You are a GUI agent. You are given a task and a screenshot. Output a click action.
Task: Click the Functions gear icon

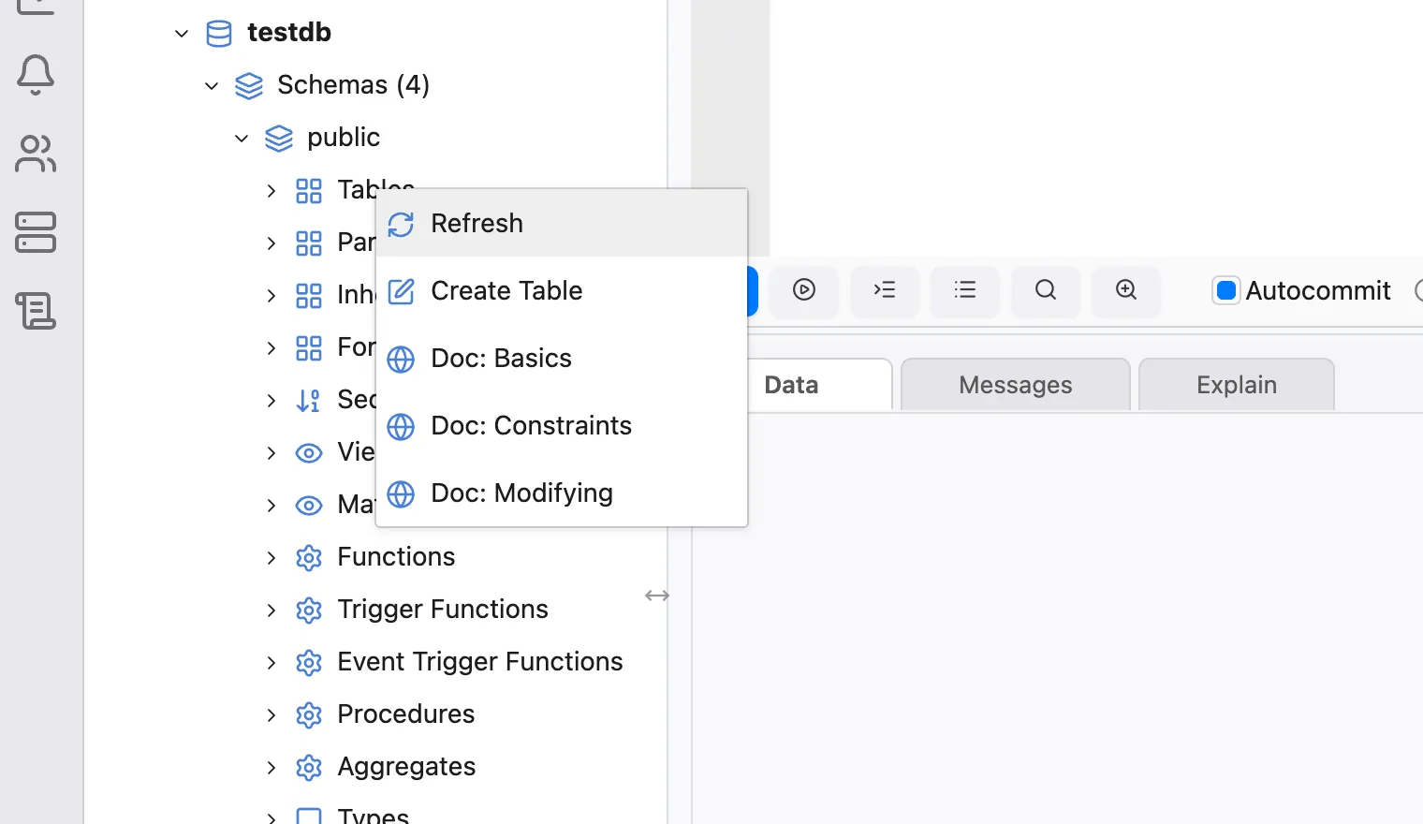click(x=309, y=558)
